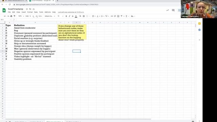Open the Help menu
The image size is (217, 122).
54,12
